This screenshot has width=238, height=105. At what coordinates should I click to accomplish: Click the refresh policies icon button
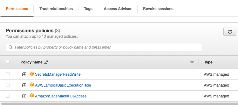point(230,32)
